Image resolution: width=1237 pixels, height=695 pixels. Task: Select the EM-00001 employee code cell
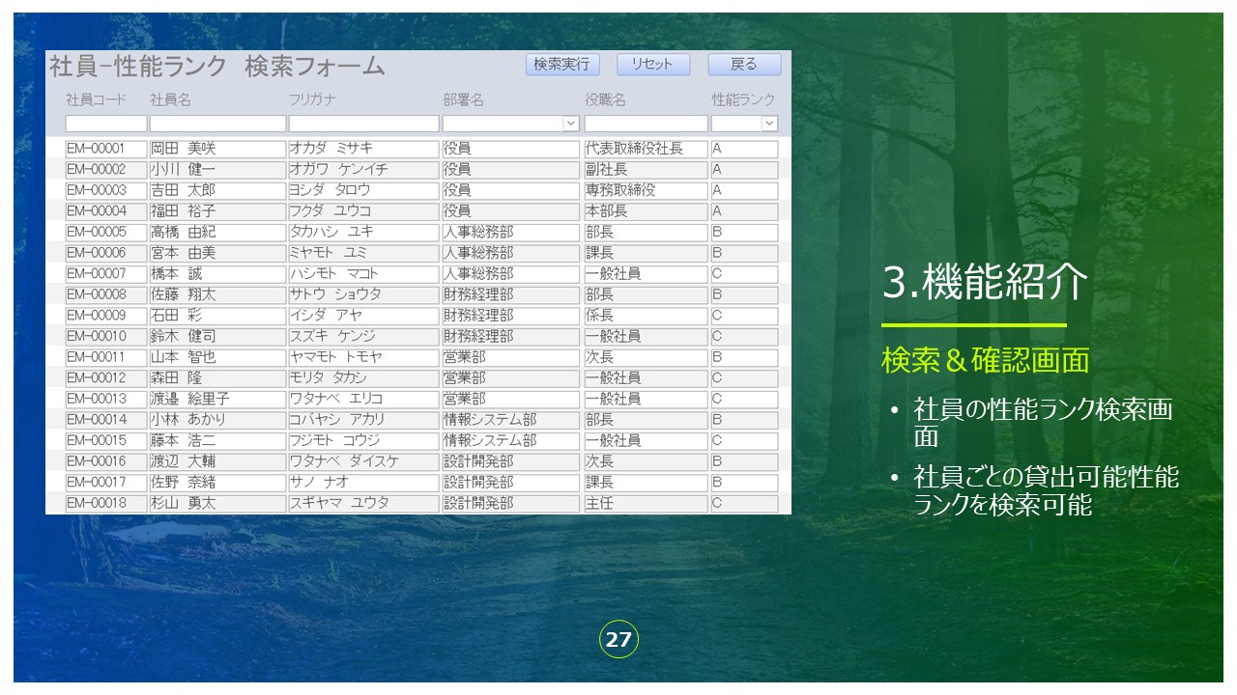(105, 149)
